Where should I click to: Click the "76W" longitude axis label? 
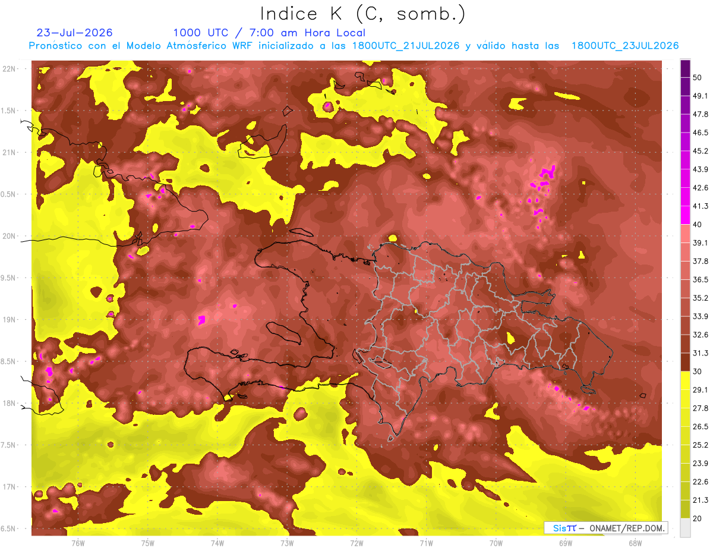pos(78,543)
